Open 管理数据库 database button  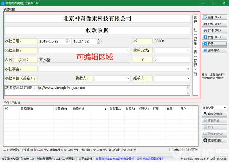[x=214, y=140]
